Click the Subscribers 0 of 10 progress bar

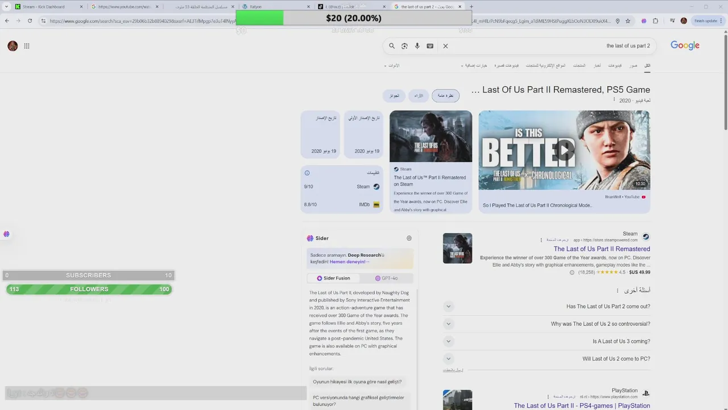point(88,276)
